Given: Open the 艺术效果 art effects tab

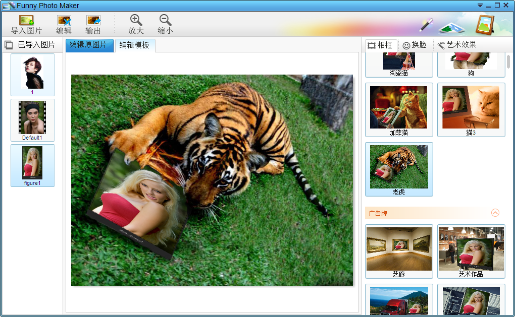Looking at the screenshot, I should (457, 45).
